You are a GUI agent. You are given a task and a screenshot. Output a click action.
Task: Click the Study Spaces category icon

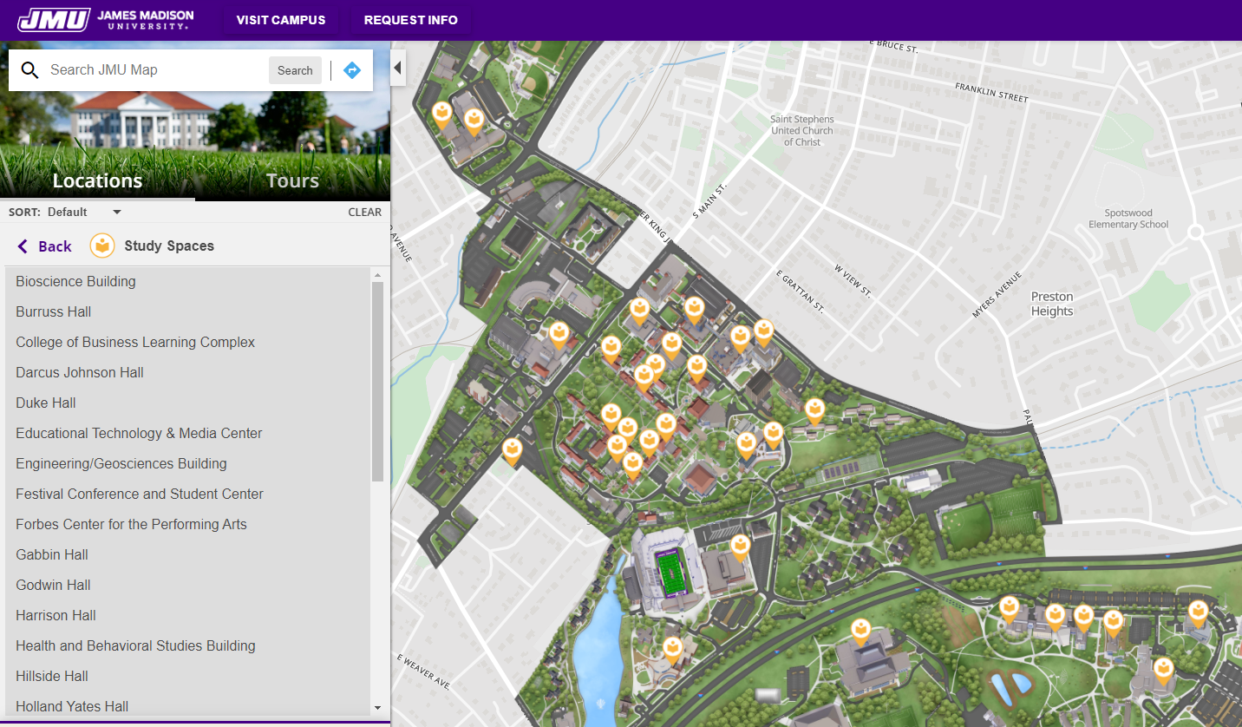coord(102,246)
